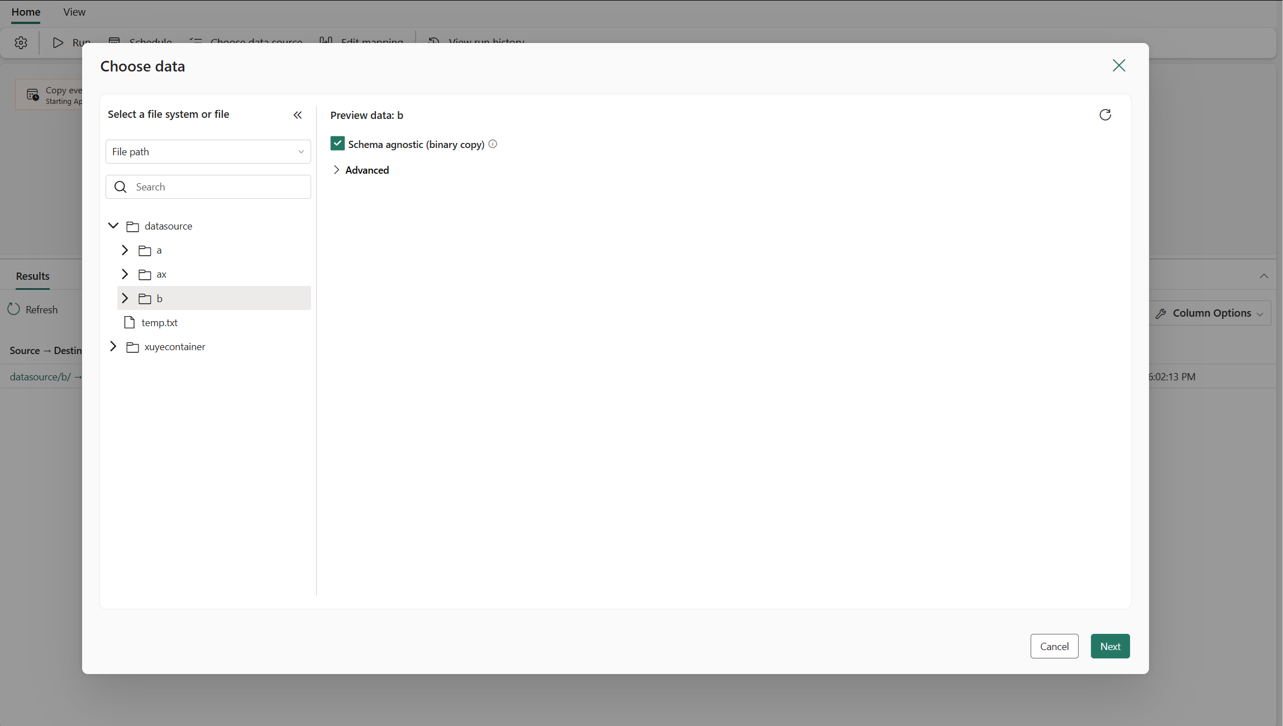The image size is (1283, 726).
Task: Collapse the Results panel with chevron up
Action: point(1263,276)
